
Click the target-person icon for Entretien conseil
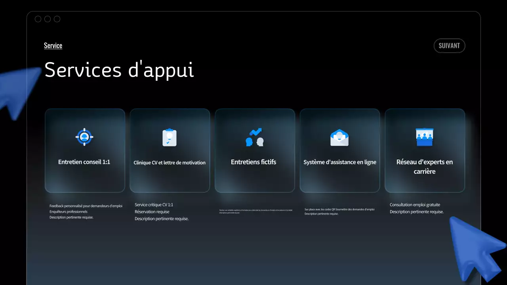pyautogui.click(x=84, y=137)
